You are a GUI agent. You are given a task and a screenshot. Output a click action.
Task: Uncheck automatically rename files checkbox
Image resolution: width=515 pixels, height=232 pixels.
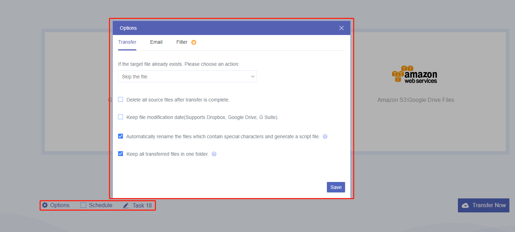(x=121, y=136)
